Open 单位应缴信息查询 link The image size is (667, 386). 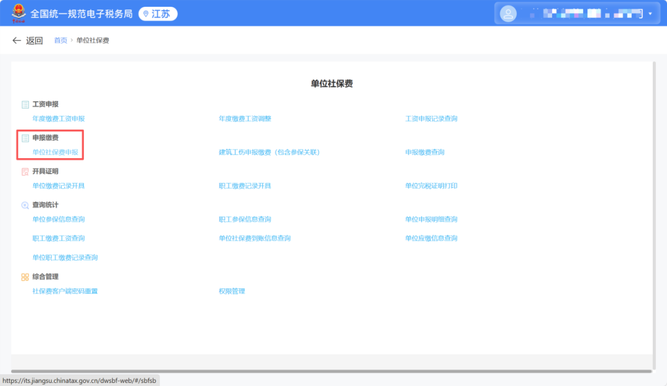pos(431,238)
